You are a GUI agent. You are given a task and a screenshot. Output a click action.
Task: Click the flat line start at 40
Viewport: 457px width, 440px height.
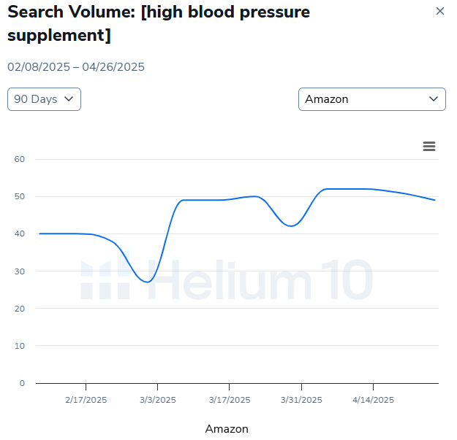click(x=40, y=233)
